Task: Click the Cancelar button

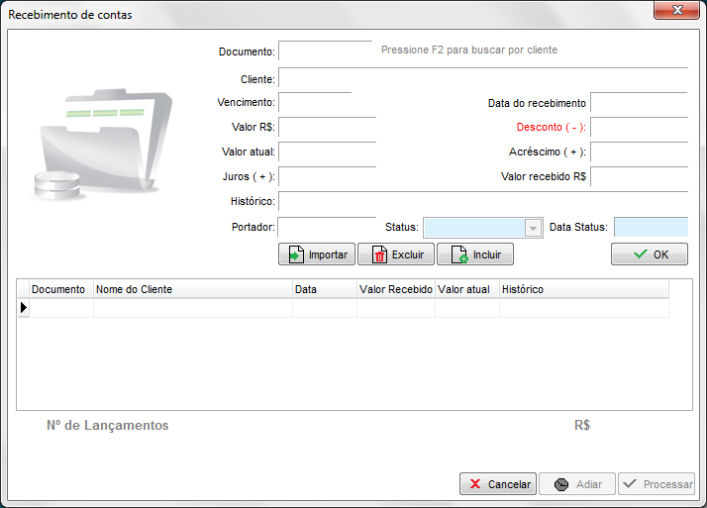Action: (x=498, y=484)
